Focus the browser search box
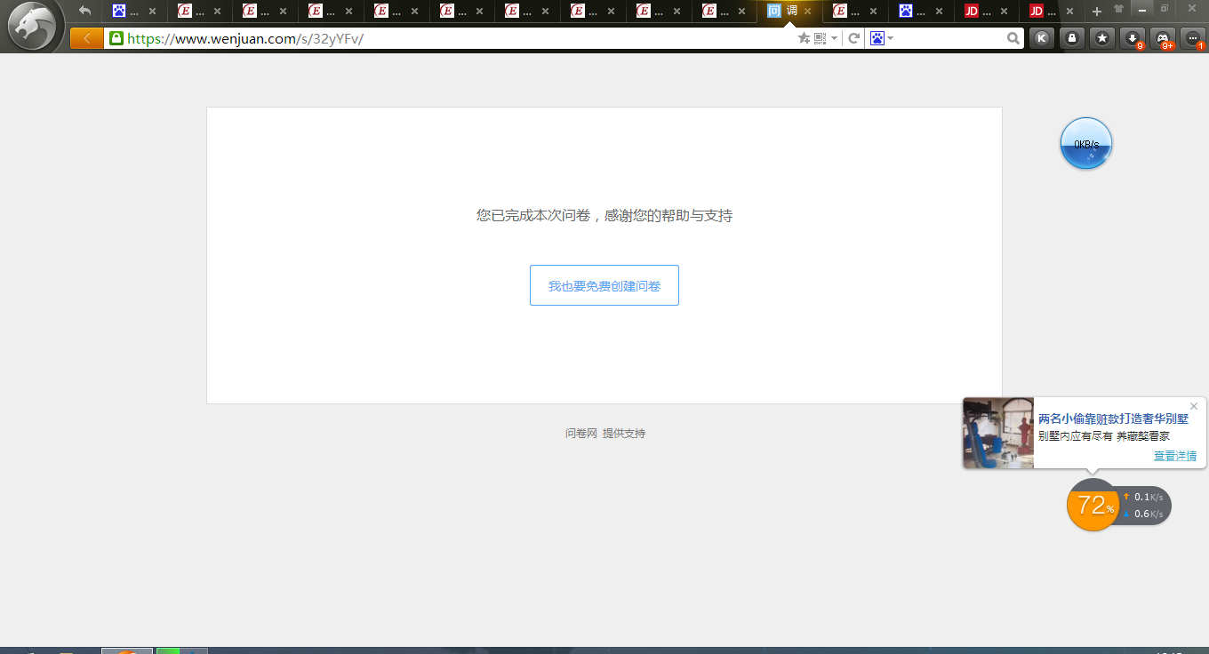 (x=949, y=38)
